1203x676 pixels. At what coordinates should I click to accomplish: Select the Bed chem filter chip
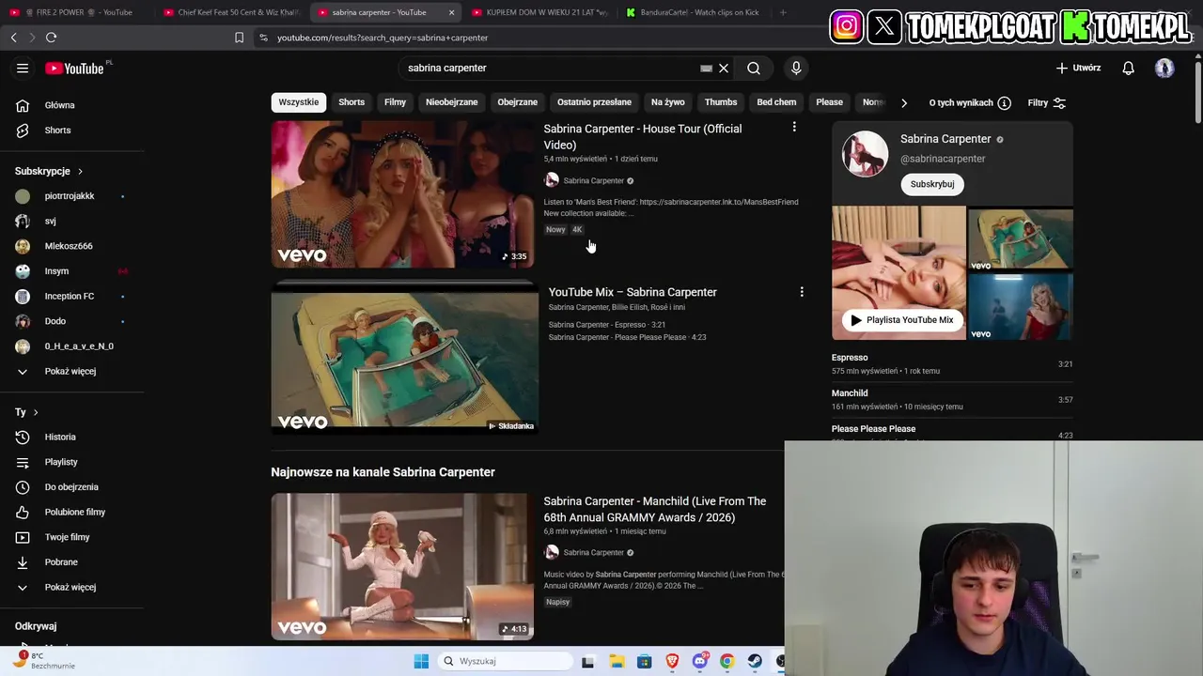[776, 102]
